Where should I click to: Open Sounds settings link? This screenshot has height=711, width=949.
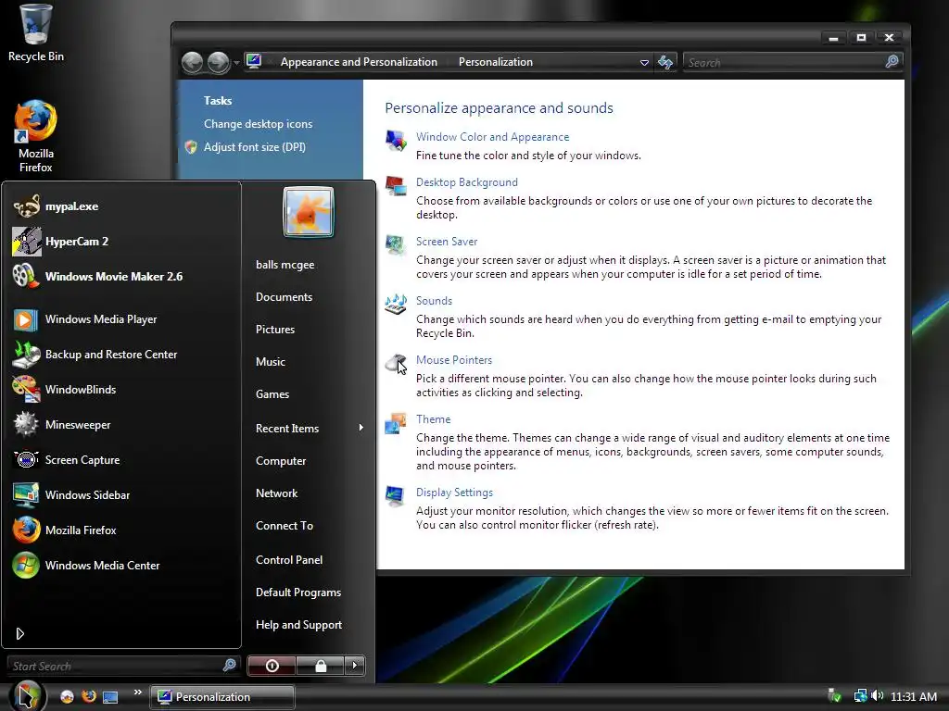point(434,301)
